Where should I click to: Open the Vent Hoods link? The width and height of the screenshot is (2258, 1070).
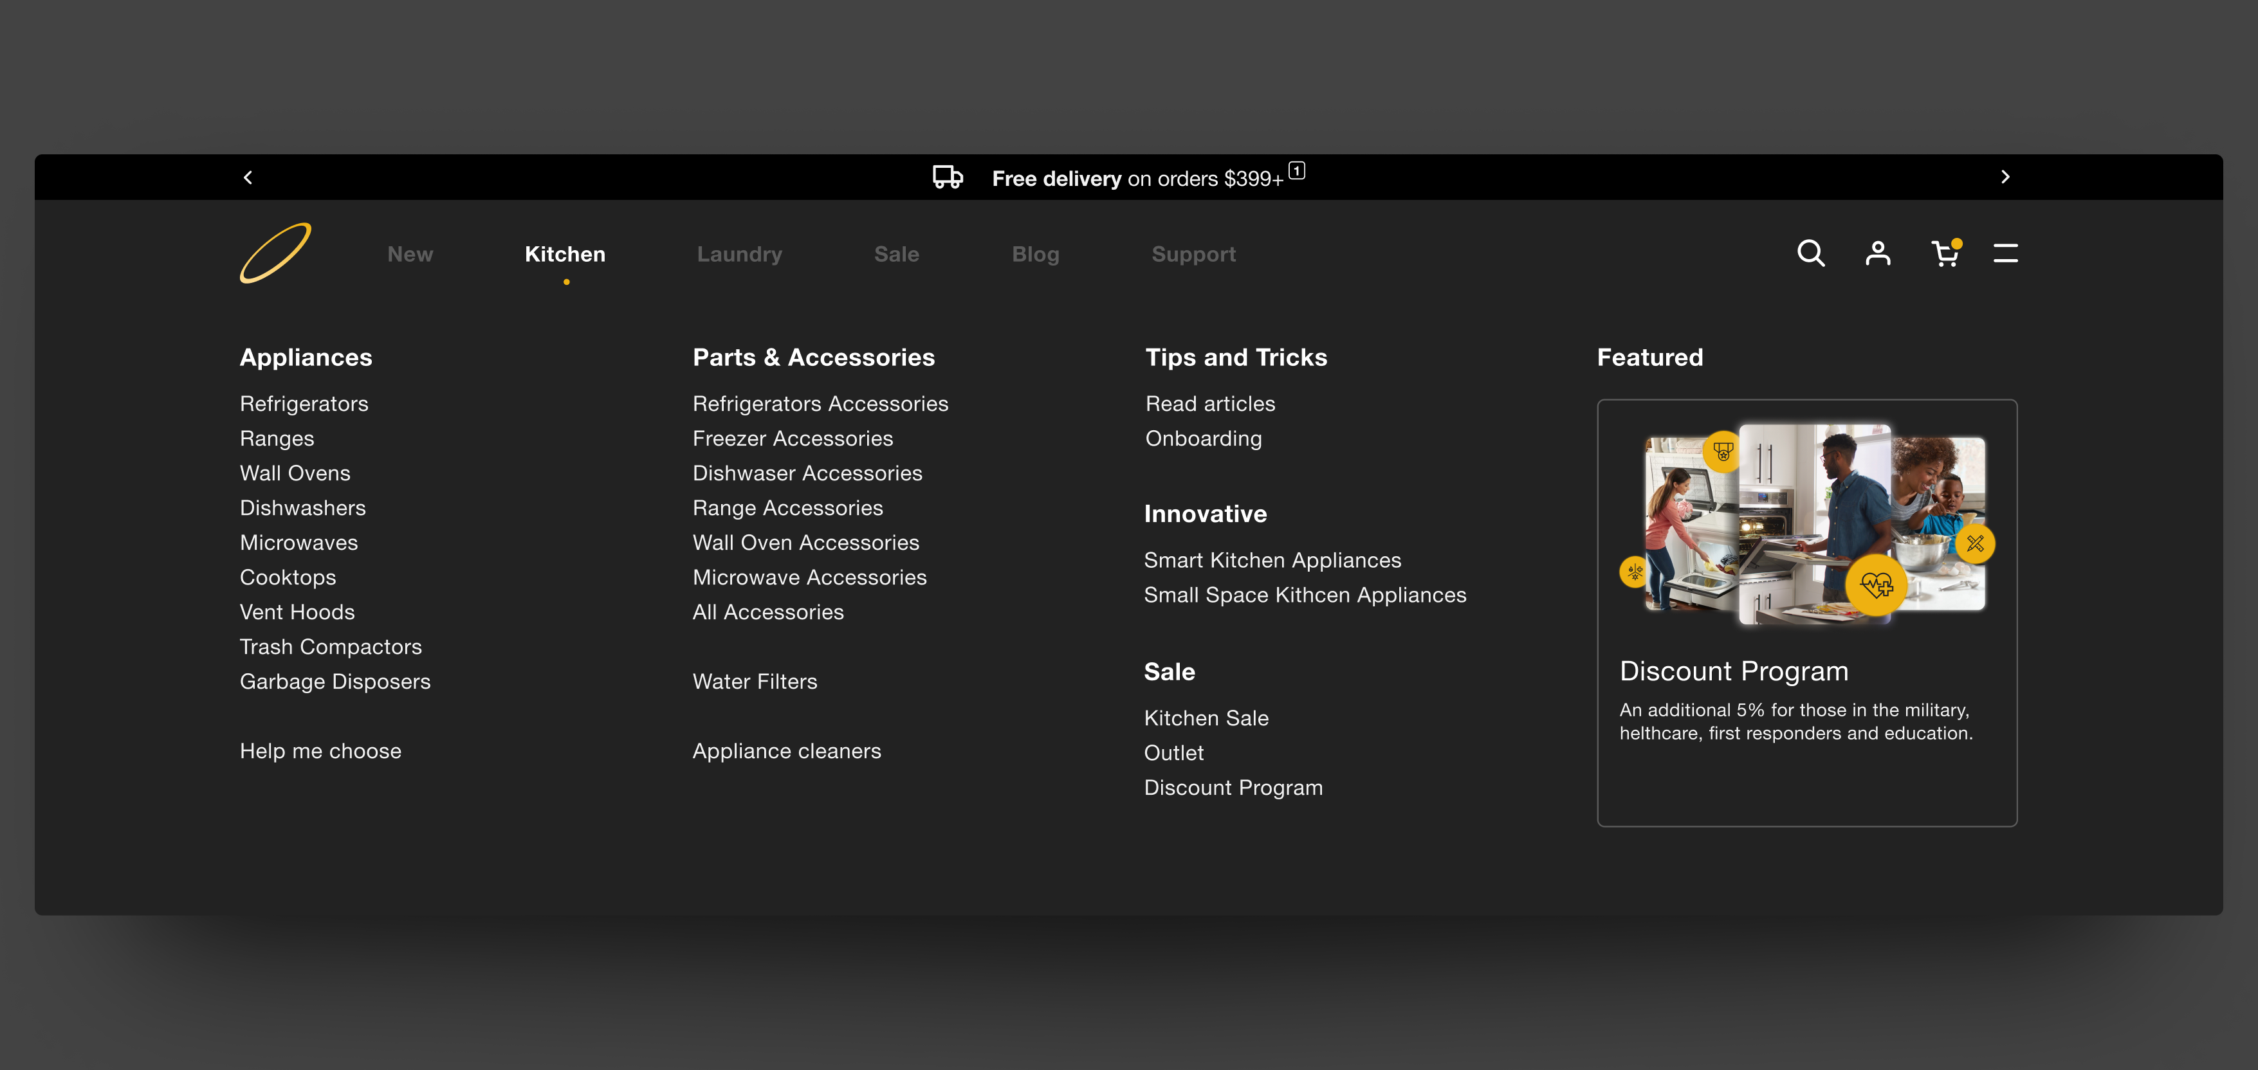click(x=298, y=612)
